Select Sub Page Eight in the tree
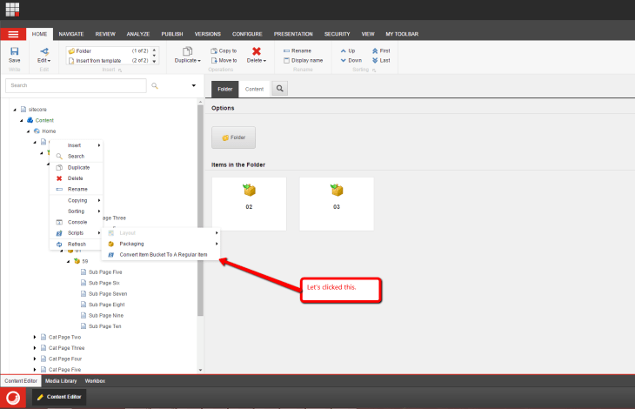 (106, 305)
